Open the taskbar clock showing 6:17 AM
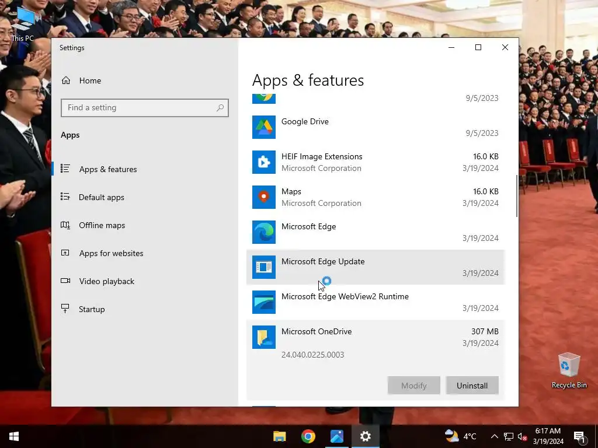The height and width of the screenshot is (448, 598). (548, 436)
